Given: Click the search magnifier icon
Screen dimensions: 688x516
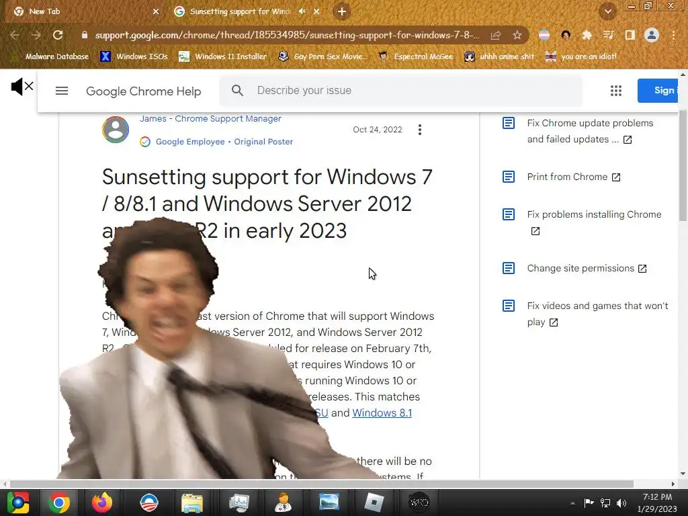Looking at the screenshot, I should tap(237, 91).
